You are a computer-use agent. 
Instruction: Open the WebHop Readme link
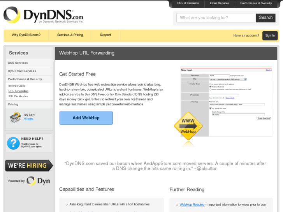(x=192, y=205)
